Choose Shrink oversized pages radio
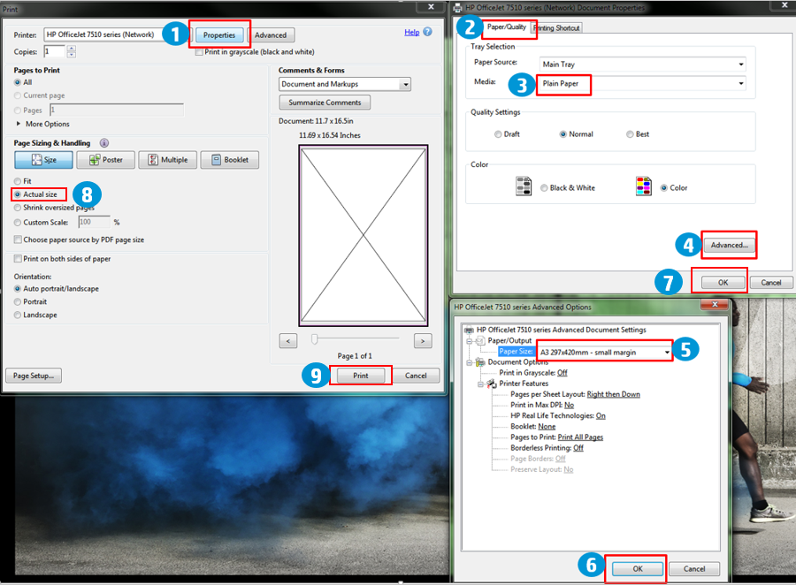796x585 pixels. pos(18,208)
